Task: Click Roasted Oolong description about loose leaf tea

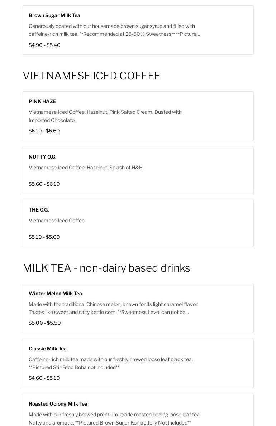Action: 114,418
